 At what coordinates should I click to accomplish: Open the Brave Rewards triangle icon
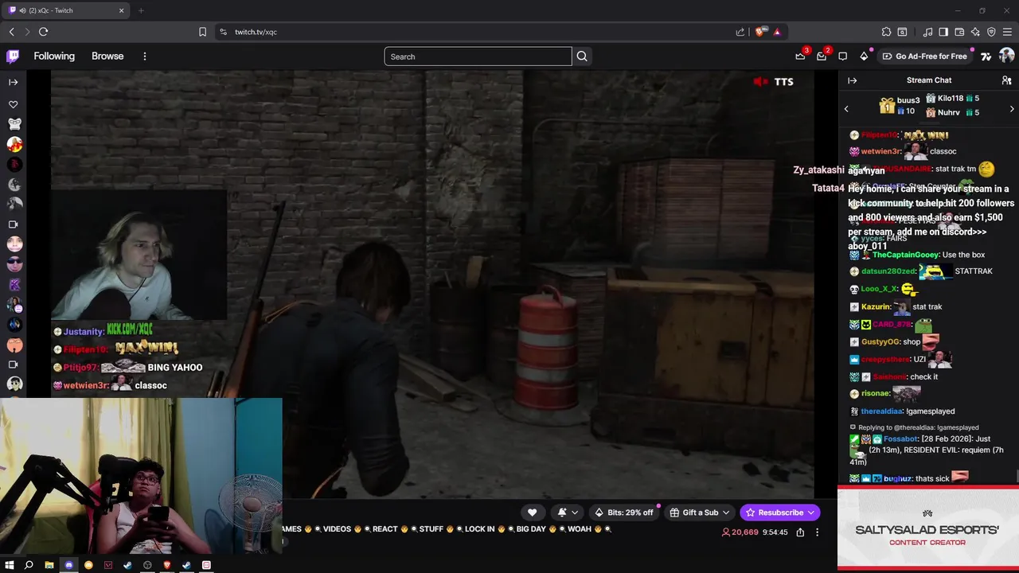point(777,32)
